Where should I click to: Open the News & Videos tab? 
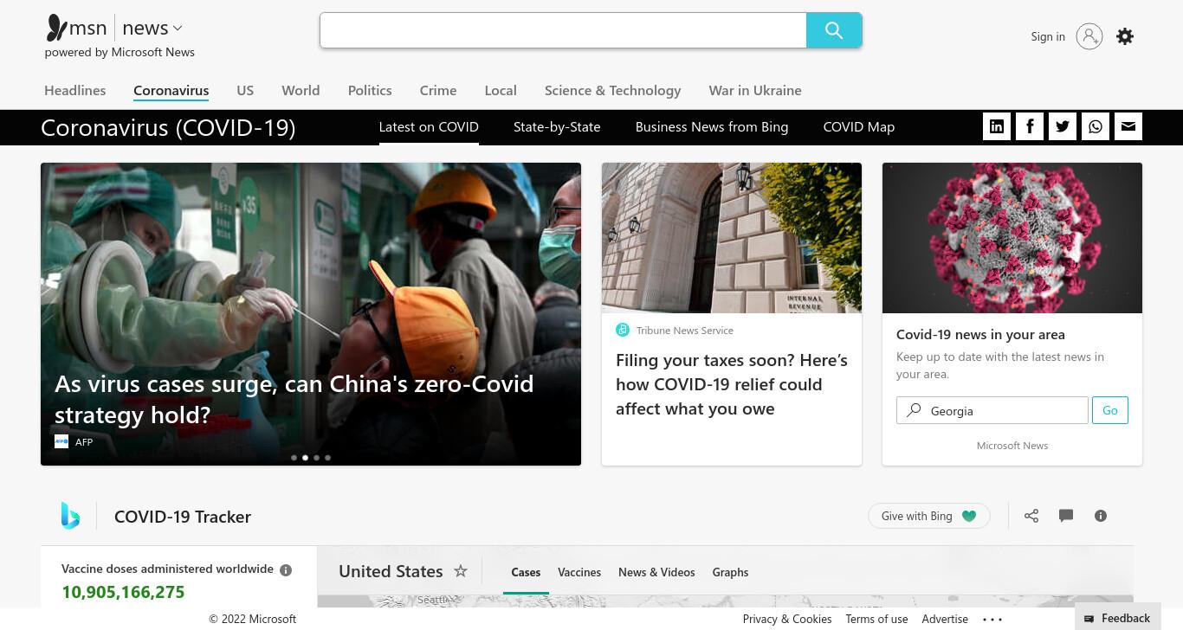656,572
